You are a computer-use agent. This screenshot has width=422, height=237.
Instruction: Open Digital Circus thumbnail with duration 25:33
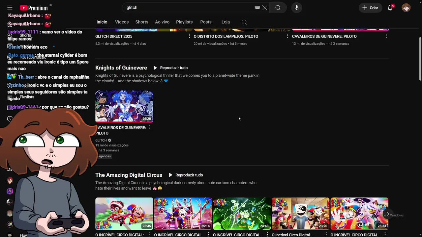pyautogui.click(x=359, y=213)
